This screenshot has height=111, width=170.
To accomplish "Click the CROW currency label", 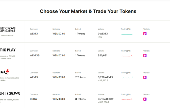I will click(x=33, y=99).
